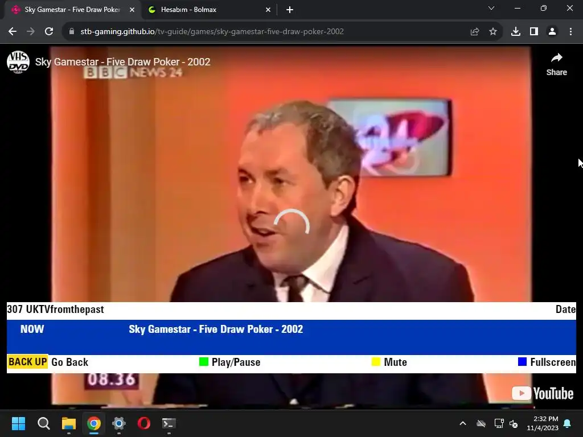Share this page from the address bar
583x437 pixels.
[475, 32]
